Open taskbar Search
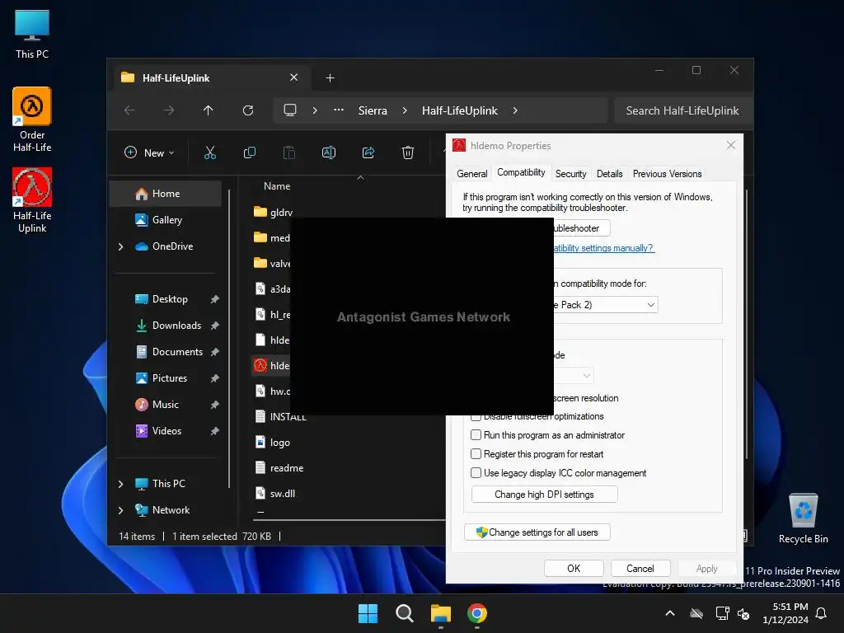844x633 pixels. pyautogui.click(x=404, y=613)
